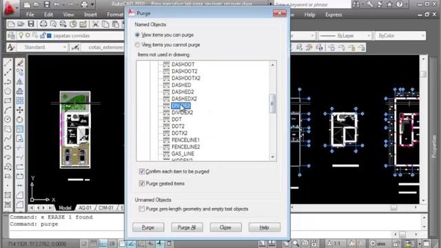Open the File menu
Viewport: 441px width, 248px height.
point(30,14)
